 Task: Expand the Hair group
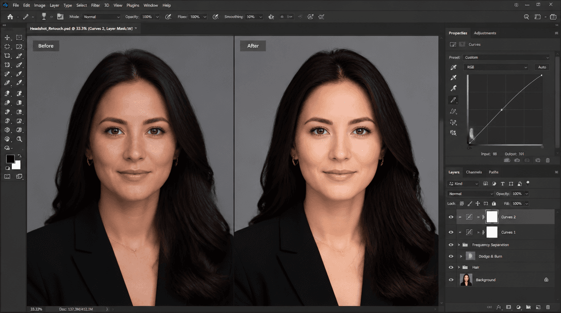click(x=459, y=267)
